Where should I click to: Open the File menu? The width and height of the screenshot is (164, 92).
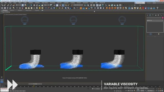(x=2, y=3)
